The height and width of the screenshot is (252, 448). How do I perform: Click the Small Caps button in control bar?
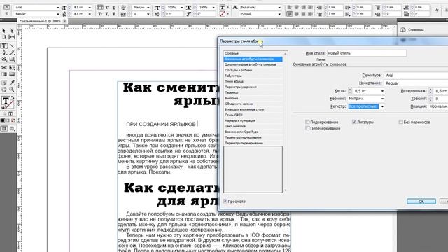(x=100, y=14)
